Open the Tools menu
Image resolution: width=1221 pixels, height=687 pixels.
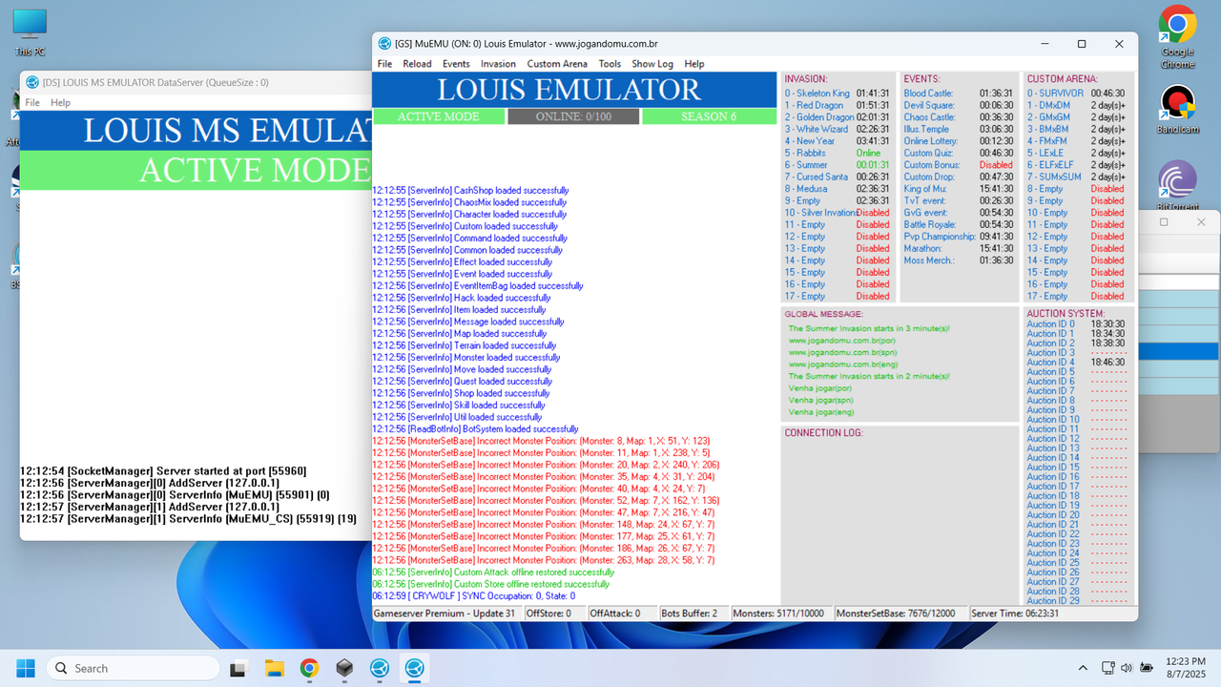pos(610,64)
